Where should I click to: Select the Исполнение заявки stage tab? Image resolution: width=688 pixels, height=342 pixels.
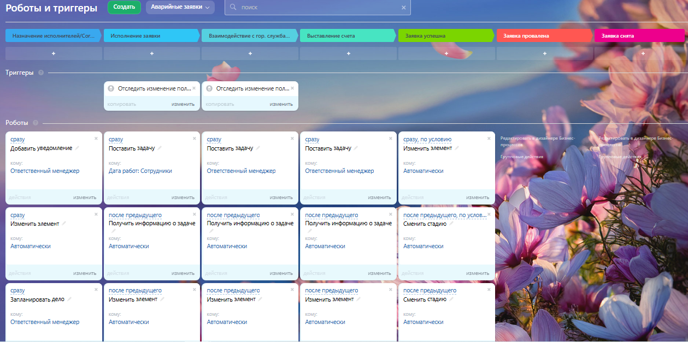[151, 35]
